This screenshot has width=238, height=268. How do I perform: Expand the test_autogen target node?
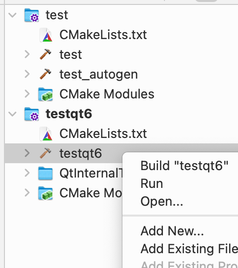click(27, 74)
